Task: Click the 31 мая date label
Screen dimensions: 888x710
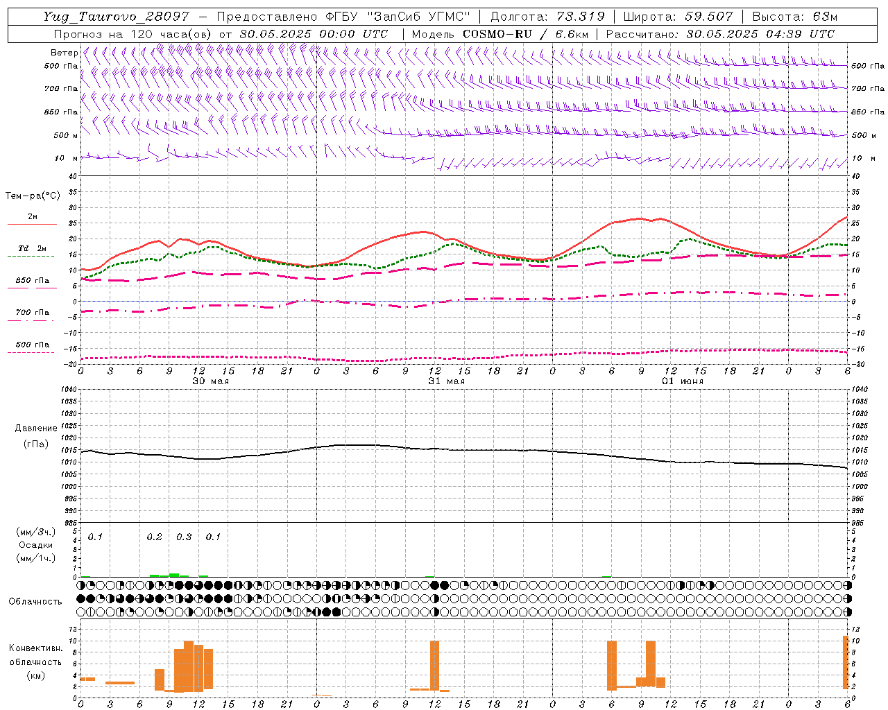Action: click(x=446, y=381)
